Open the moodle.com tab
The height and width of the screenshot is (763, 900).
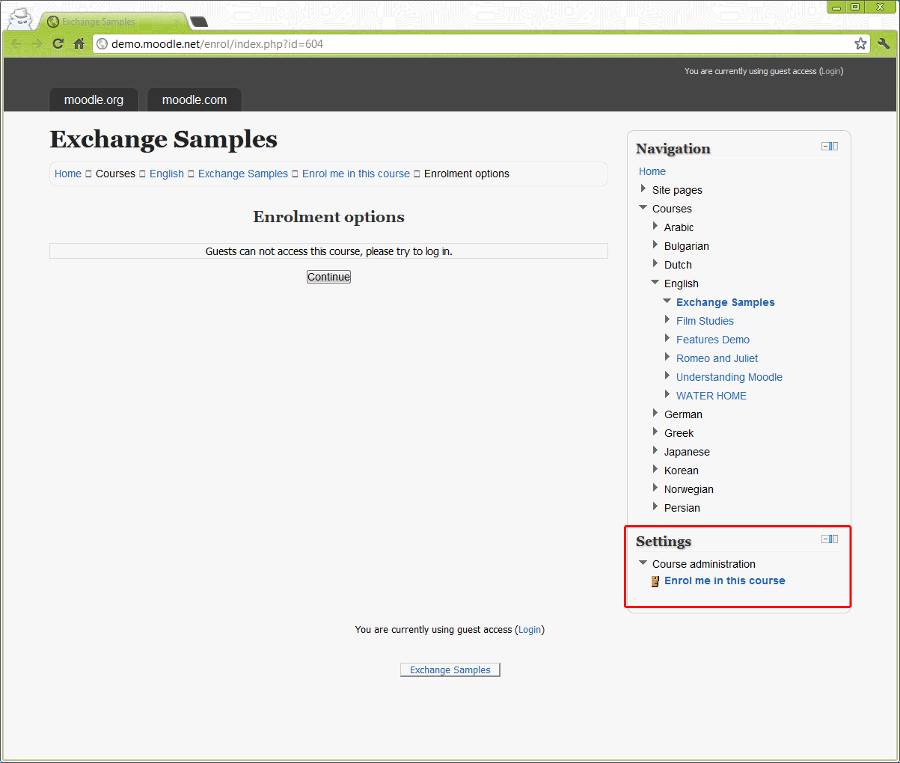pyautogui.click(x=195, y=99)
